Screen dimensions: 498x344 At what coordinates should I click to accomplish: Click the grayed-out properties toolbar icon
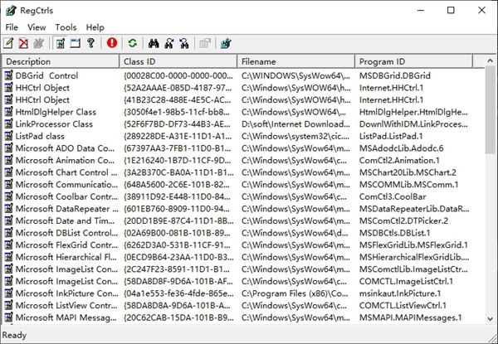[x=205, y=43]
